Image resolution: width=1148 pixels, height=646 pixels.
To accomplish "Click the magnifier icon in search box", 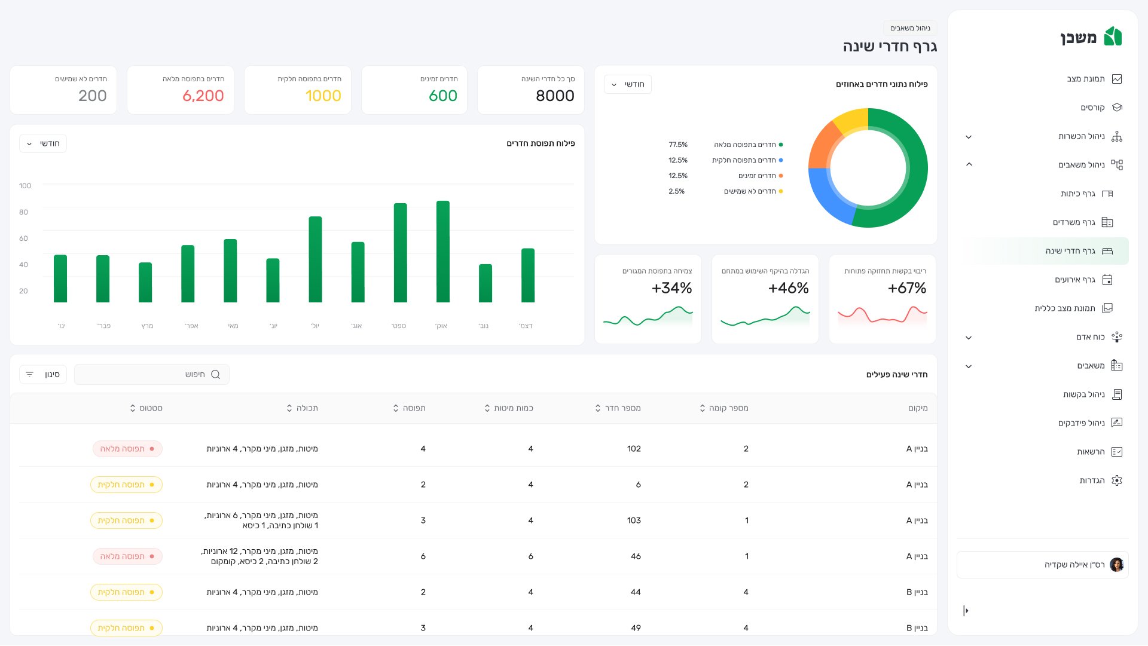I will (x=216, y=375).
